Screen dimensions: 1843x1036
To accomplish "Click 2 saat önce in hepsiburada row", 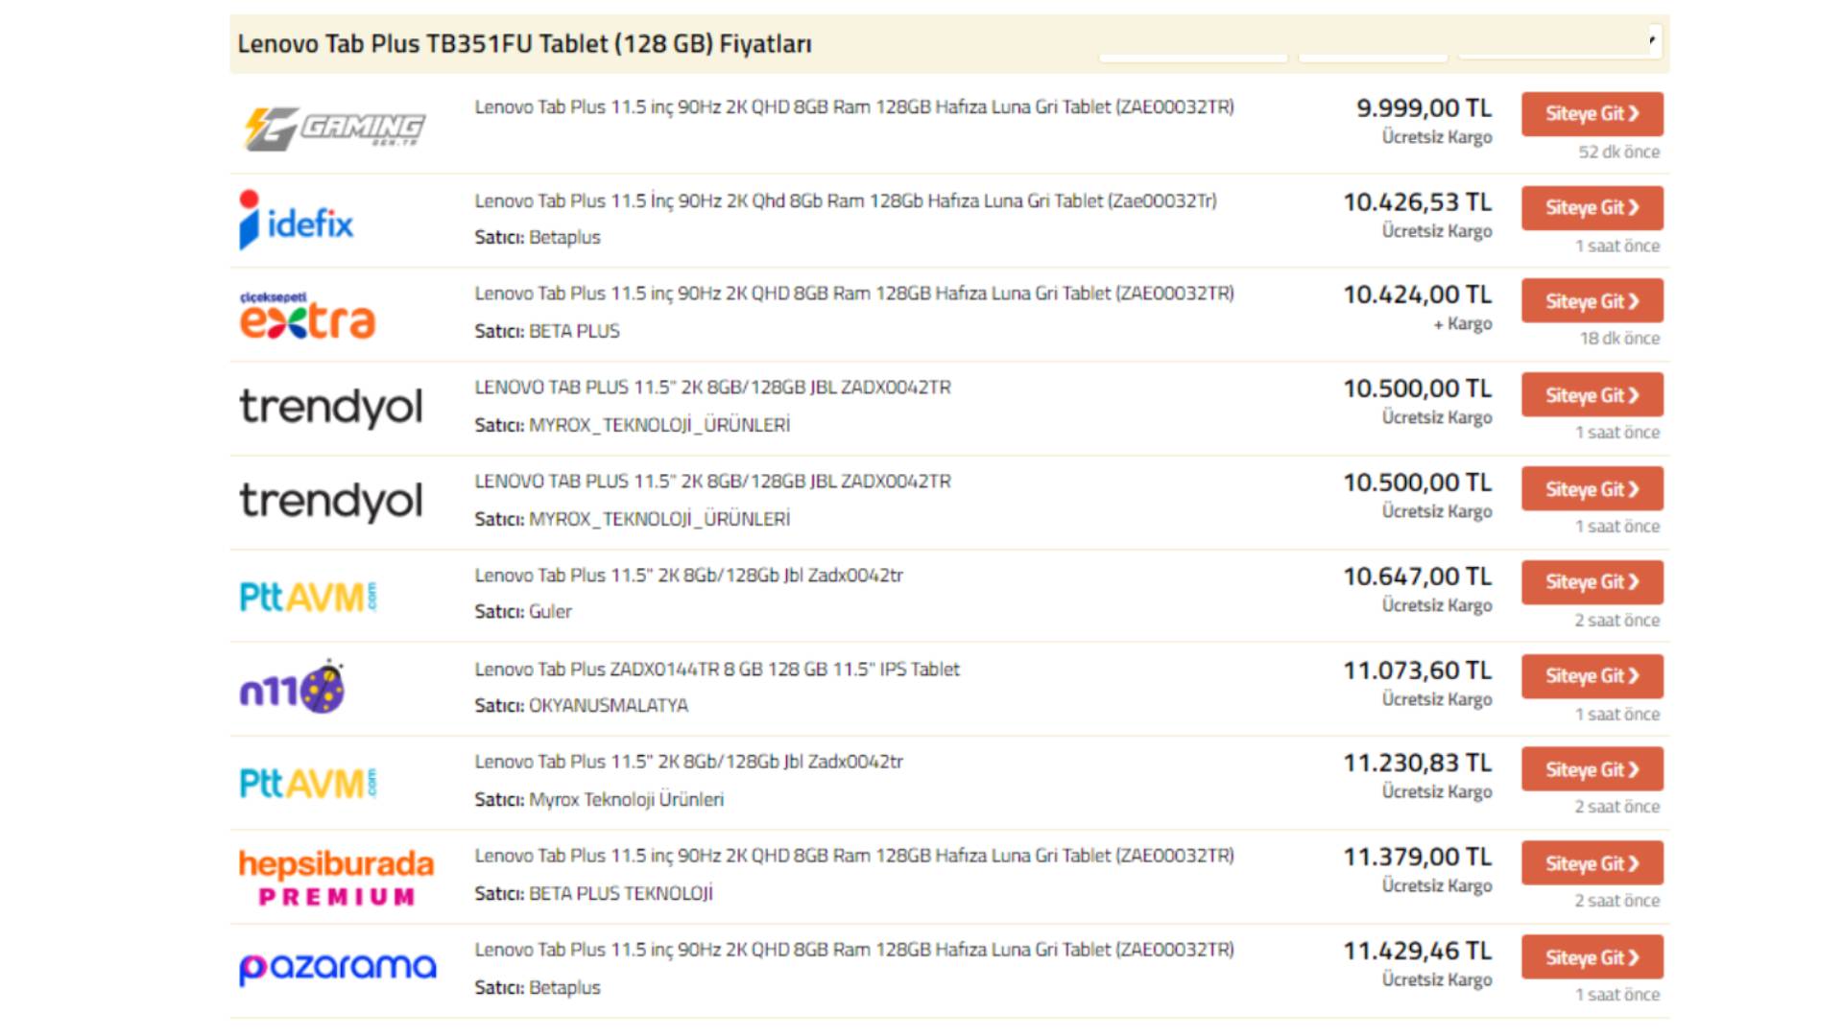I will coord(1616,900).
